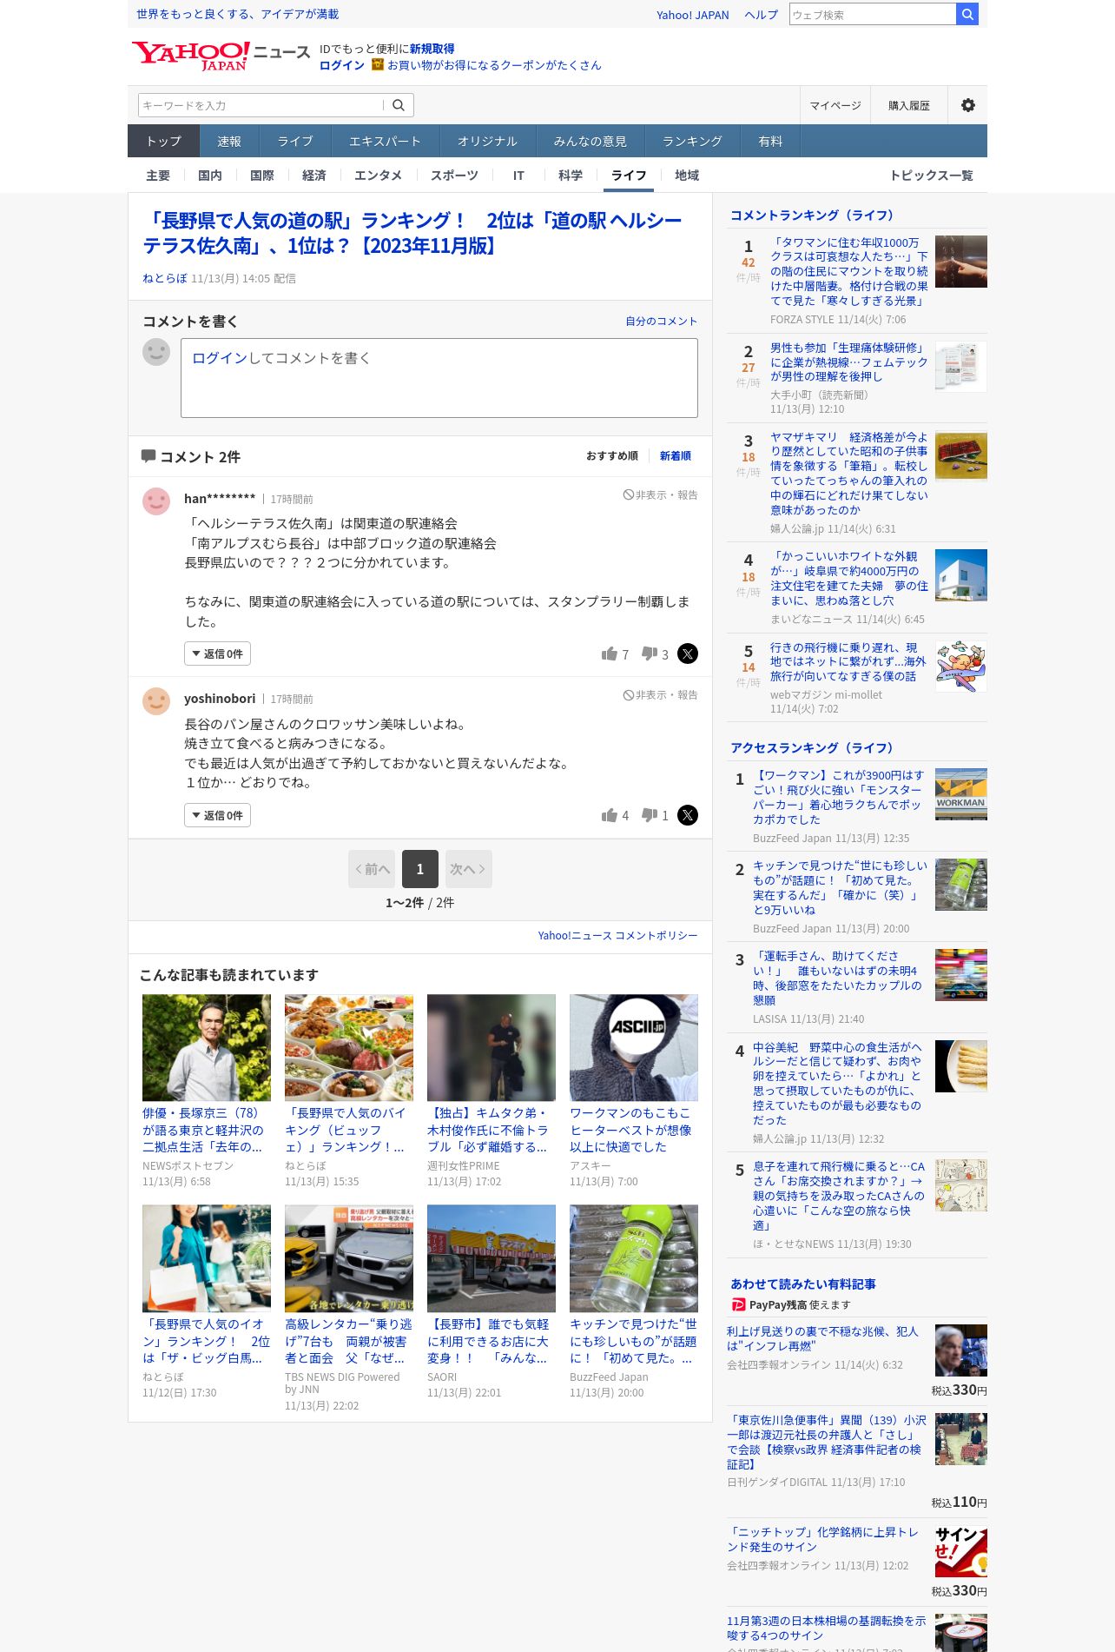Image resolution: width=1115 pixels, height=1652 pixels.
Task: Dislike yoshinobori comment with thumbs down
Action: pos(650,815)
